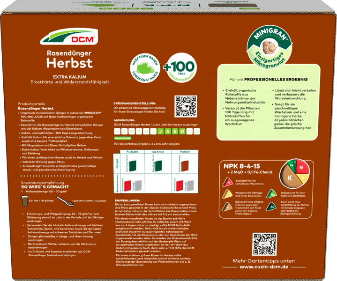The height and width of the screenshot is (281, 337).
Task: Open the www.cuxin-dcm.de link
Action: [264, 267]
